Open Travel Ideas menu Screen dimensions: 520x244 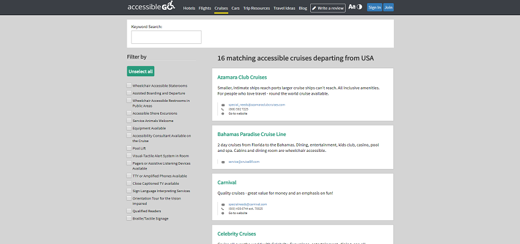click(x=284, y=9)
